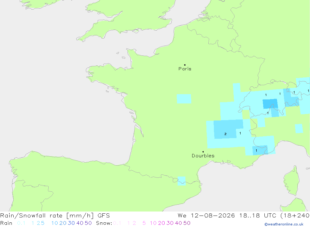
Task: Click the black dot marking Dourbies
Action: (203, 152)
